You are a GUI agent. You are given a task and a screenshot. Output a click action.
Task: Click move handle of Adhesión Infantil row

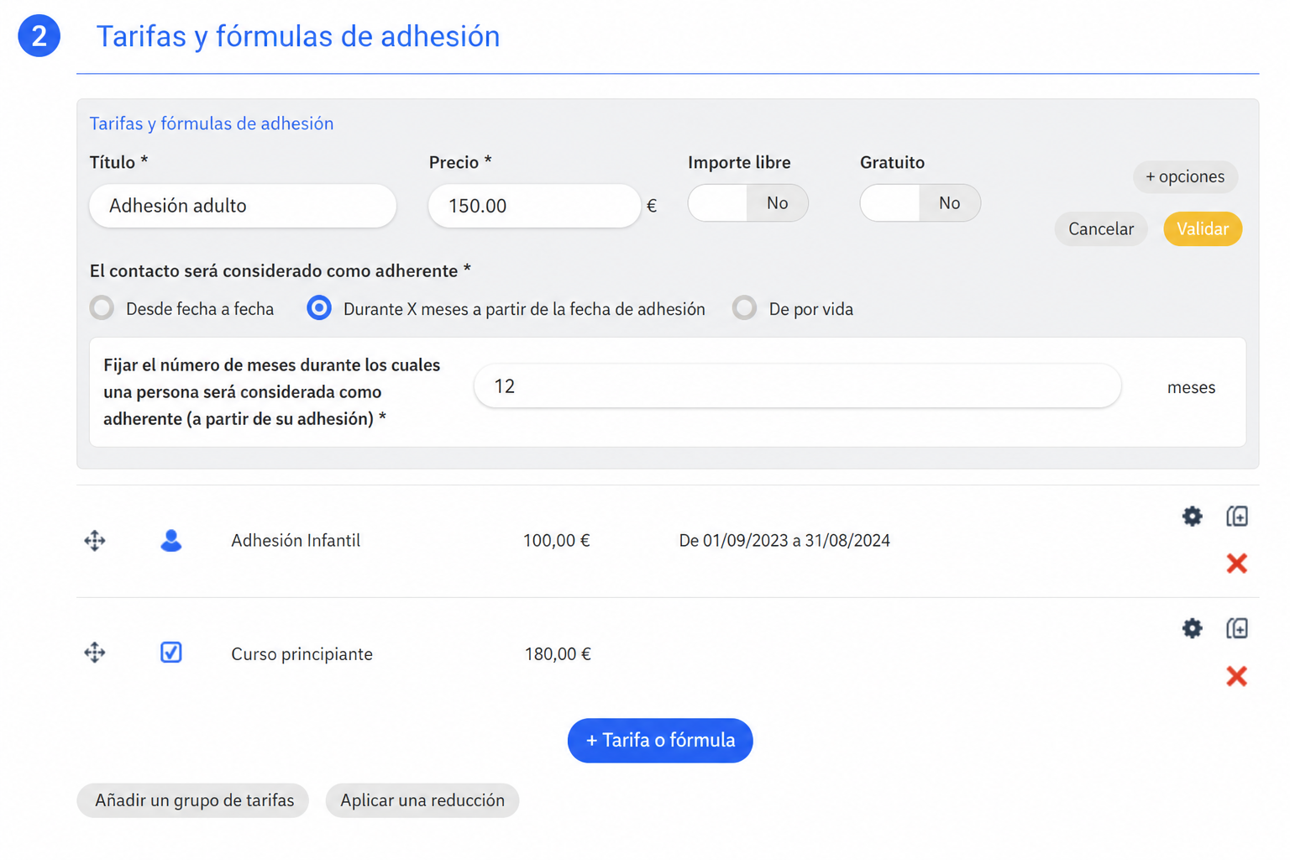[x=95, y=540]
